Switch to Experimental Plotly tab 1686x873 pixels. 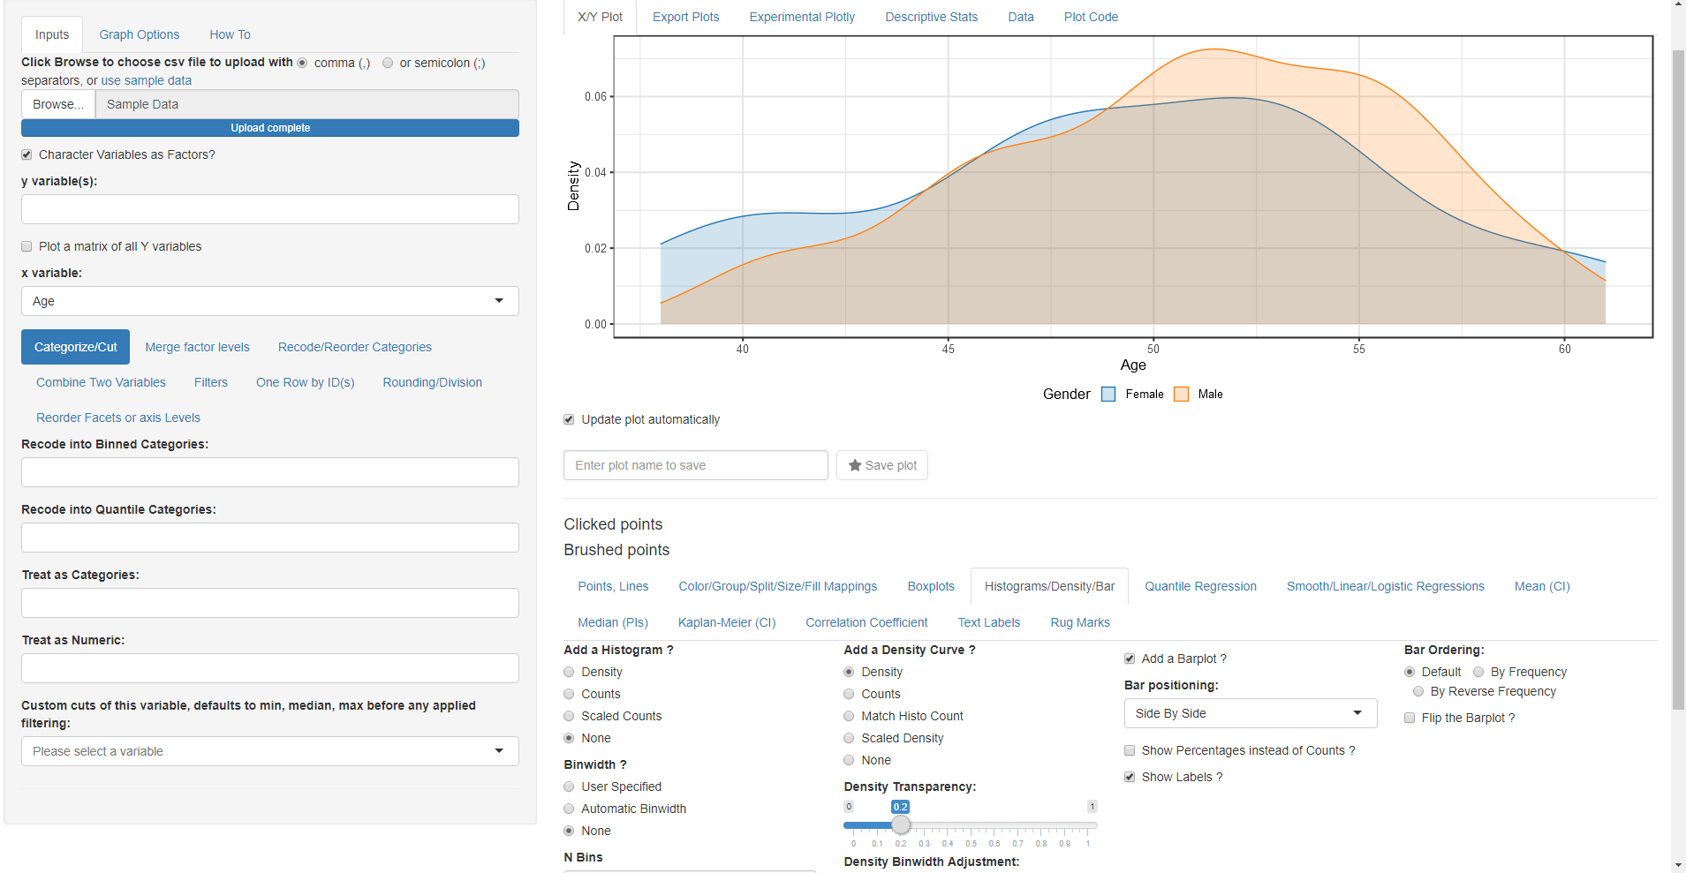pos(802,17)
